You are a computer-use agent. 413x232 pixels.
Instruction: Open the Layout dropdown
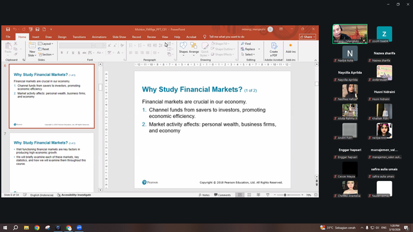point(46,44)
